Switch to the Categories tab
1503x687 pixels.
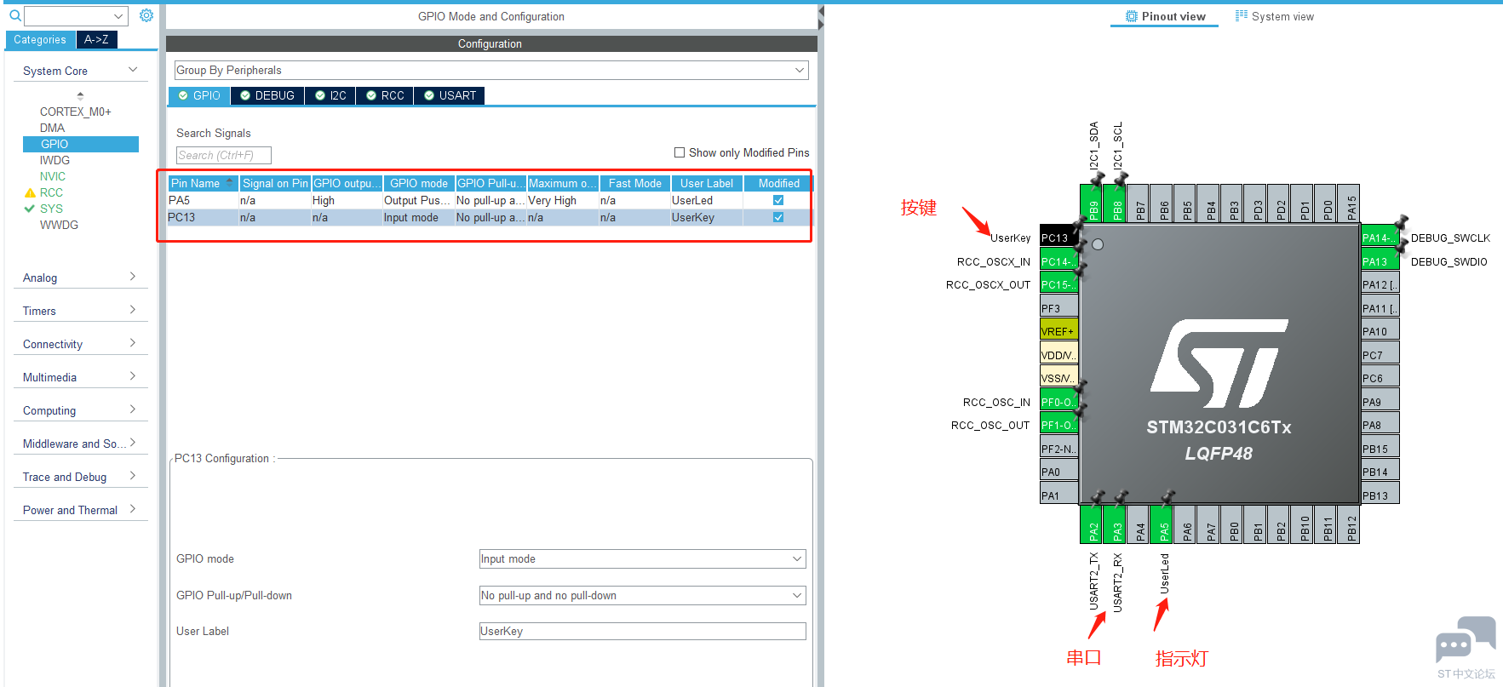coord(40,40)
